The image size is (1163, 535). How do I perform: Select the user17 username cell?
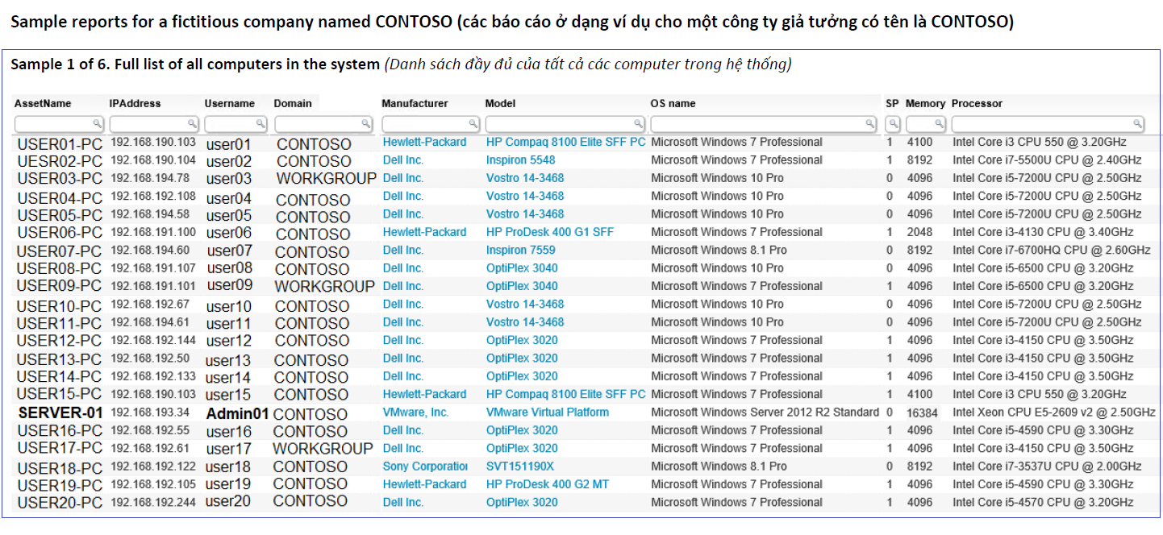tap(229, 449)
